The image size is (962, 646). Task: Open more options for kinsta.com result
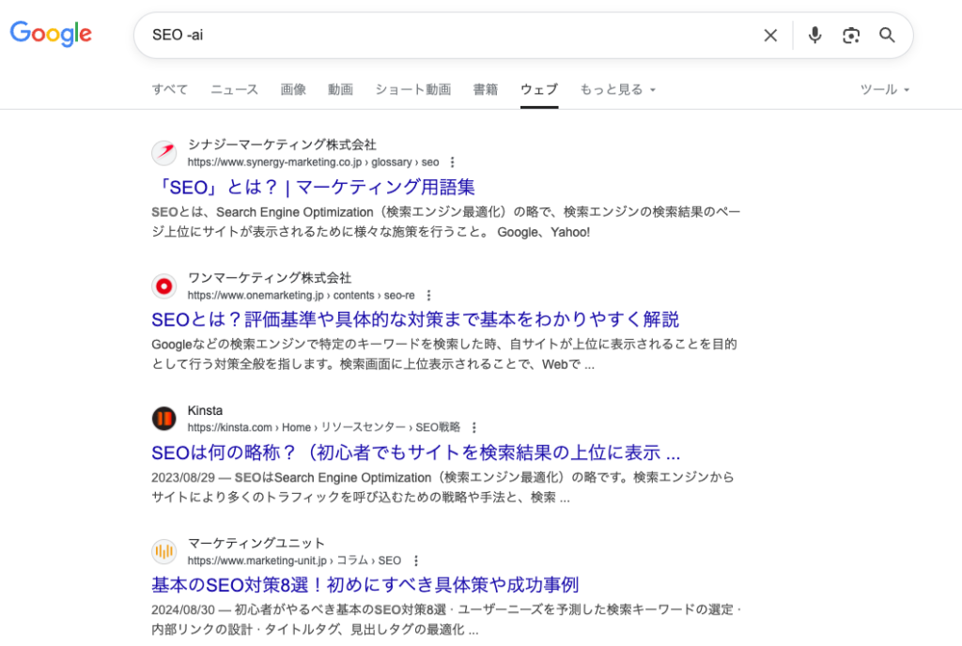474,428
